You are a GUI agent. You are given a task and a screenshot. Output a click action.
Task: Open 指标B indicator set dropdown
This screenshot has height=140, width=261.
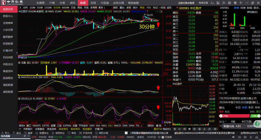coord(151,125)
